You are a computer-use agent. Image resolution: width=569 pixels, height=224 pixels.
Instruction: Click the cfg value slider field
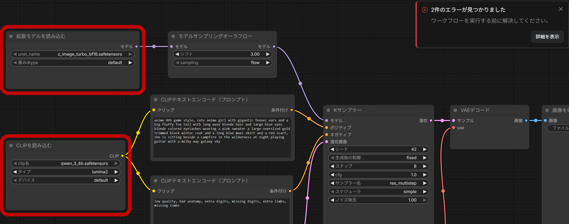[378, 175]
